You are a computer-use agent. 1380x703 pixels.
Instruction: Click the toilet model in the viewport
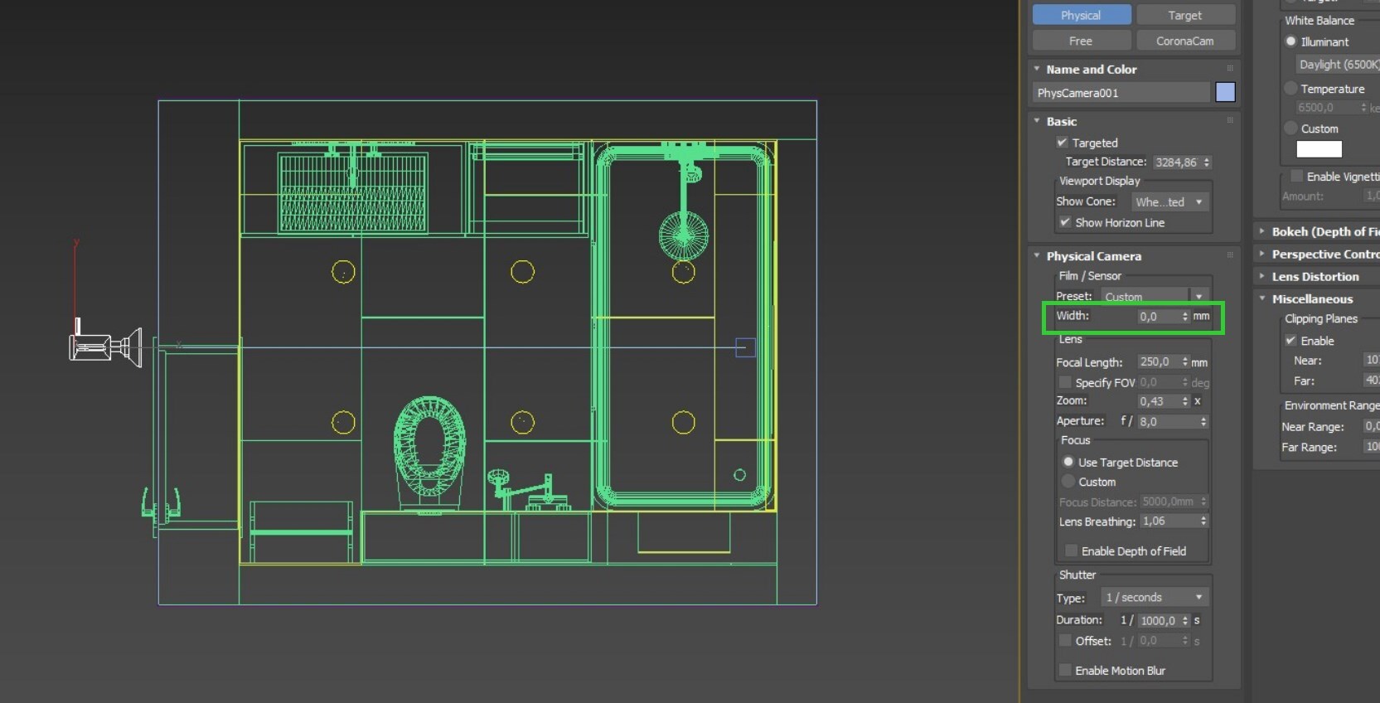pos(429,452)
